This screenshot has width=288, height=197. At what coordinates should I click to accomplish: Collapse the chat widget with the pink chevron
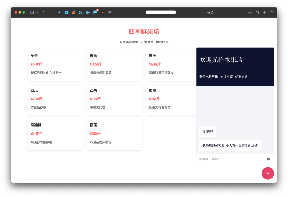(x=268, y=173)
